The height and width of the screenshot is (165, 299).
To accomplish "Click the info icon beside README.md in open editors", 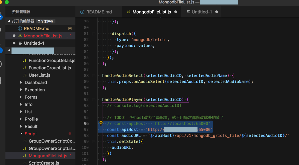I will [20, 28].
